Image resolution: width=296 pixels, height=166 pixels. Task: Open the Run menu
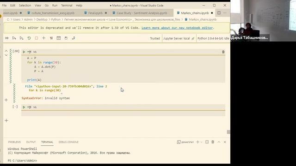(x=55, y=6)
